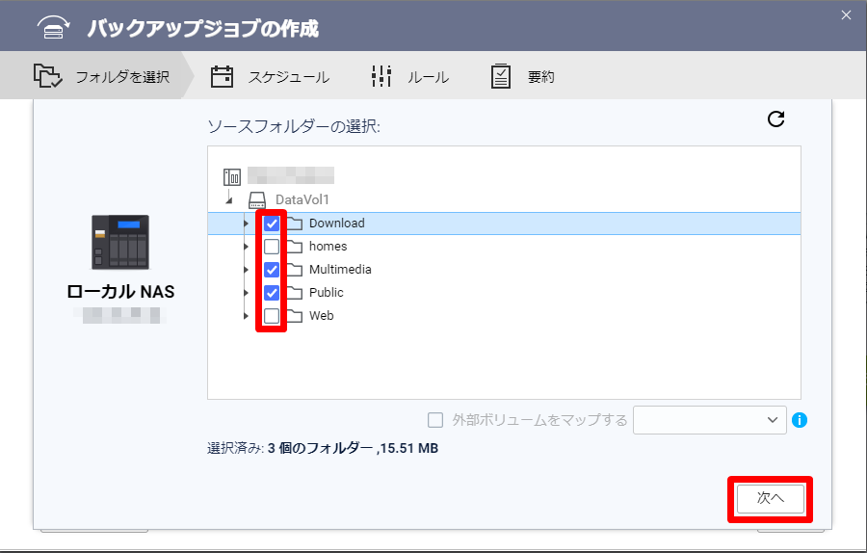Click the DataVol1 volume drive icon
This screenshot has width=867, height=553.
[x=257, y=200]
